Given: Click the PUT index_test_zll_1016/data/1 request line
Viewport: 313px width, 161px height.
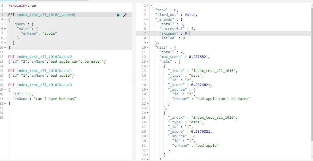Looking at the screenshot, I should (x=40, y=71).
